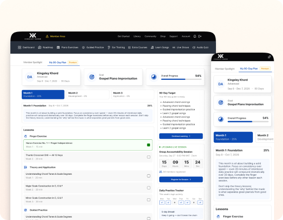Image resolution: width=283 pixels, height=220 pixels.
Task: Click the Premium badge on desktop tab
Action: (73, 63)
